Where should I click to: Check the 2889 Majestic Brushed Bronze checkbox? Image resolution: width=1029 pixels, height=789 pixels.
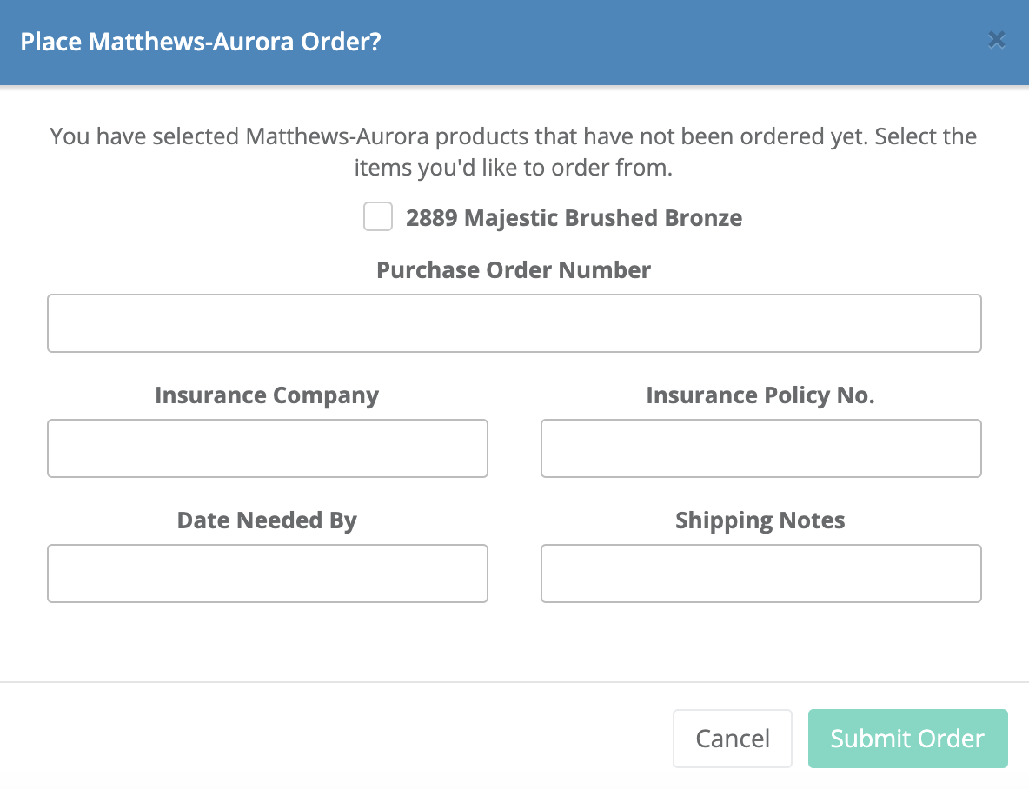[378, 217]
